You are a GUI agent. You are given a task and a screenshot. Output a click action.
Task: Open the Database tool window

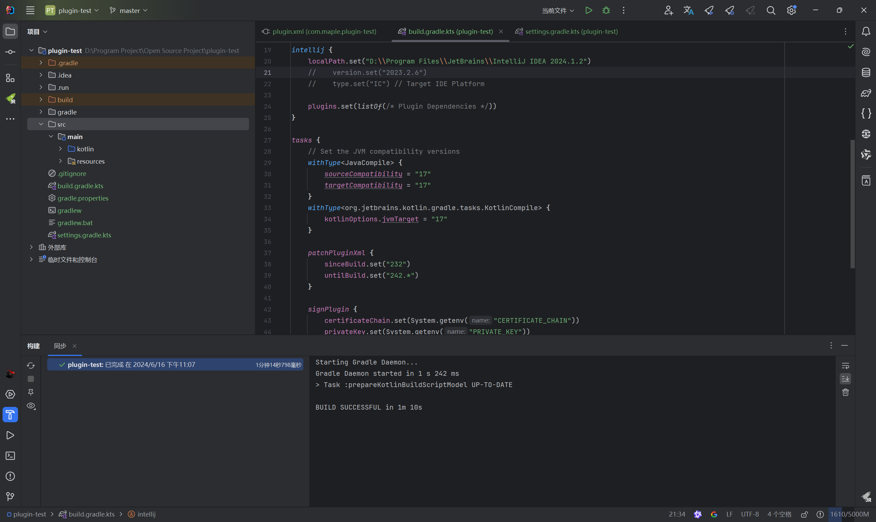866,72
